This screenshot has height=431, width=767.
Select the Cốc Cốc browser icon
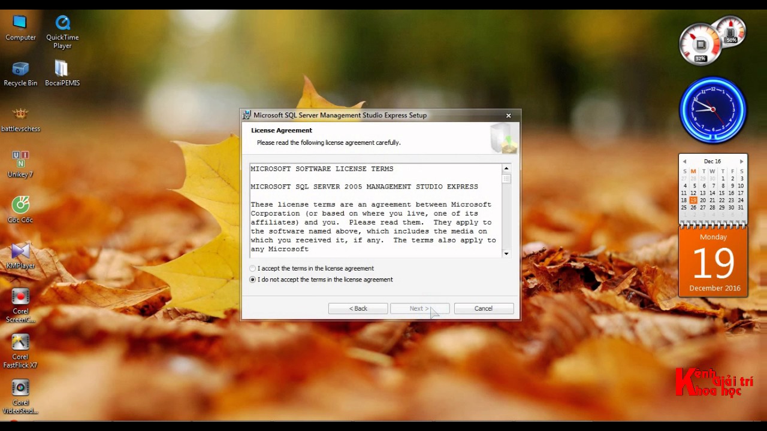20,210
